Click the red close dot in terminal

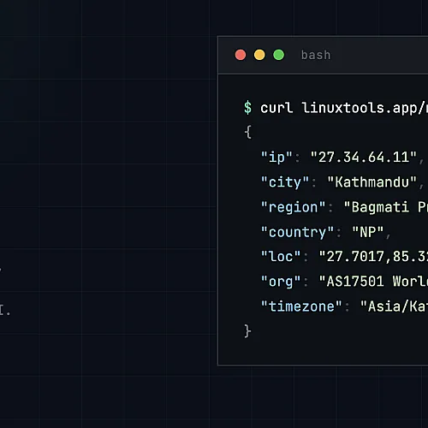[x=241, y=55]
